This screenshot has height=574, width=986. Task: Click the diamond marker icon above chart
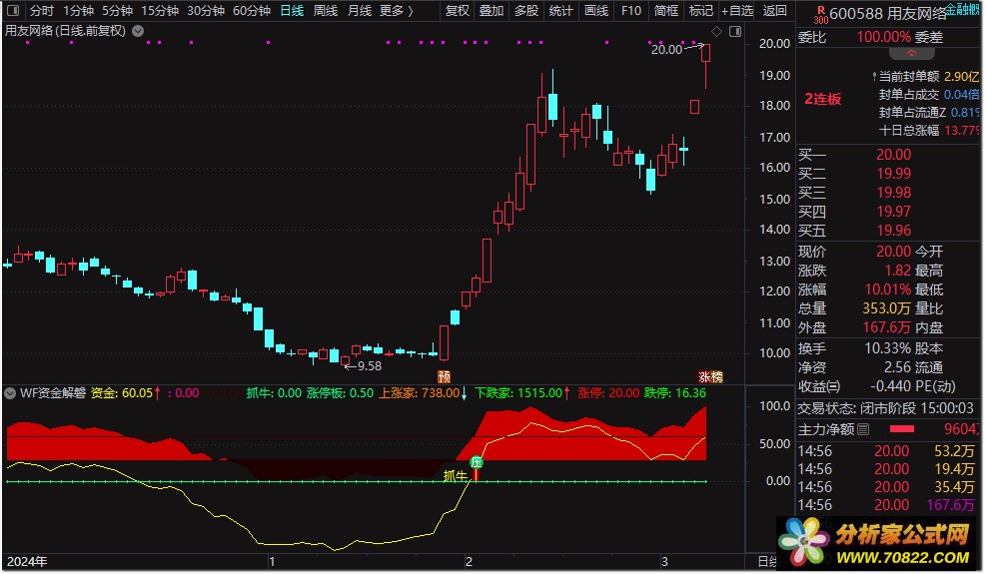click(717, 31)
